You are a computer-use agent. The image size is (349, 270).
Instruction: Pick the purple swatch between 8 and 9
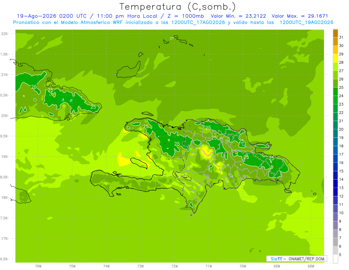click(x=335, y=226)
